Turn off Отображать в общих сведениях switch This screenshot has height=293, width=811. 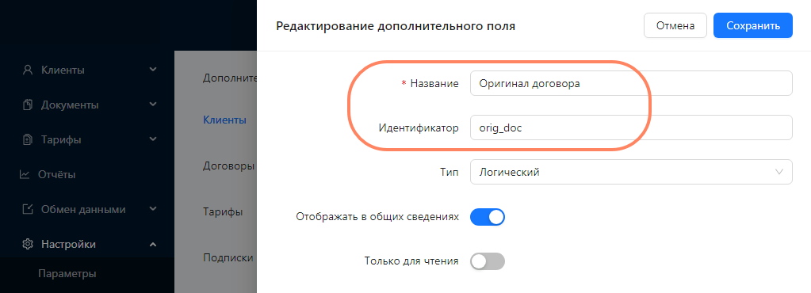488,217
